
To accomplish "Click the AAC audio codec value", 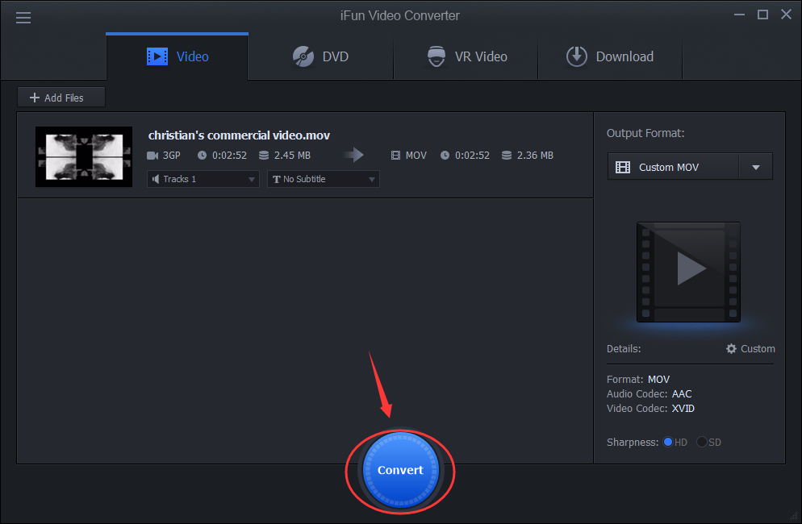I will (682, 394).
